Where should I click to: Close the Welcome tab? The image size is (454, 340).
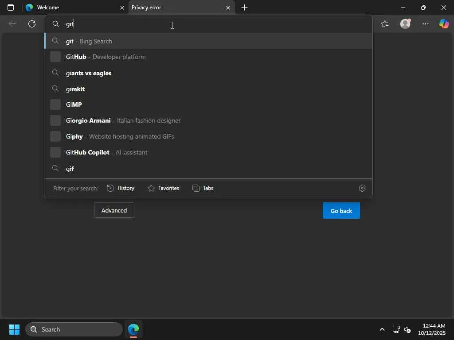point(122,8)
